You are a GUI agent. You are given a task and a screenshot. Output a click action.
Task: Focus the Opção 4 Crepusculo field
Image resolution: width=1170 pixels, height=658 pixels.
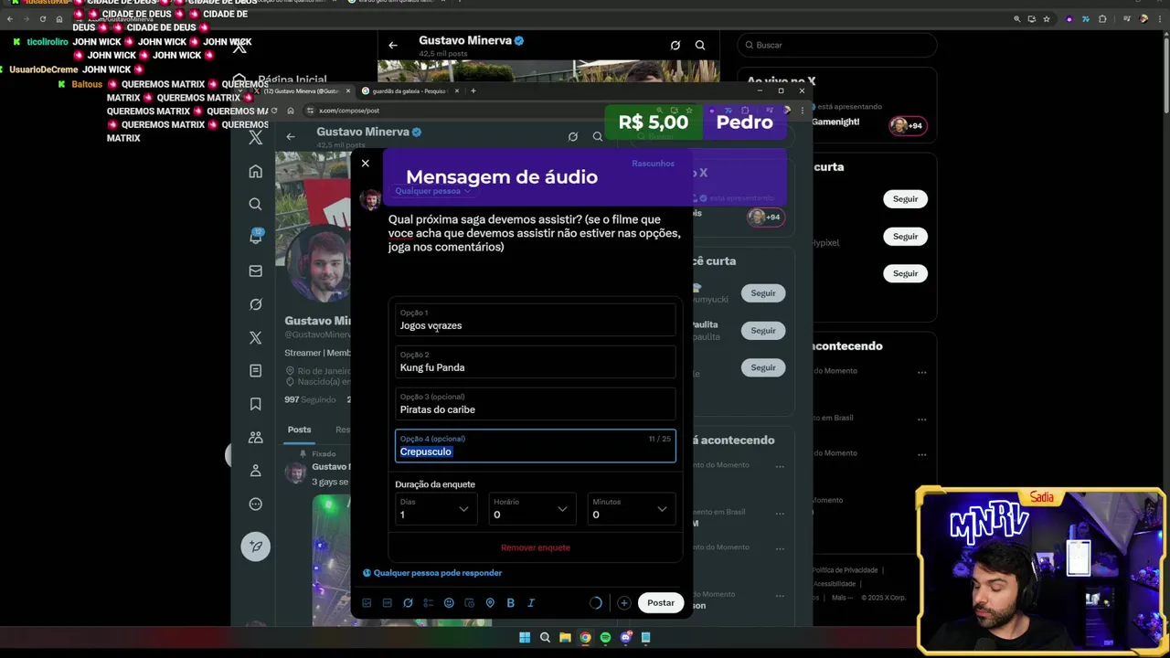[x=536, y=446]
